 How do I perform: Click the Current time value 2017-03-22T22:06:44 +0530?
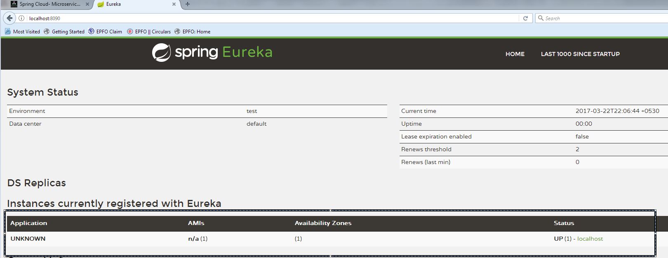pos(617,111)
